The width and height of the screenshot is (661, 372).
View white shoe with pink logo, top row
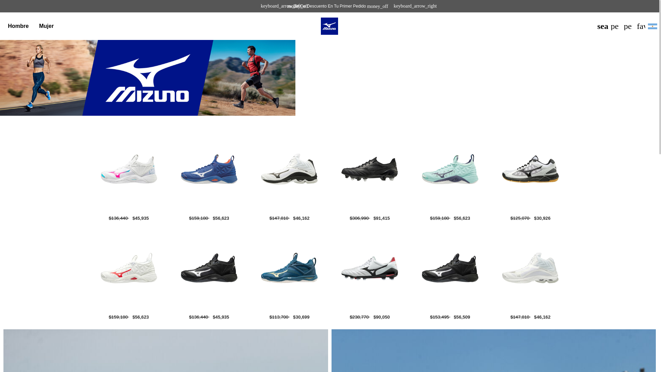(129, 169)
